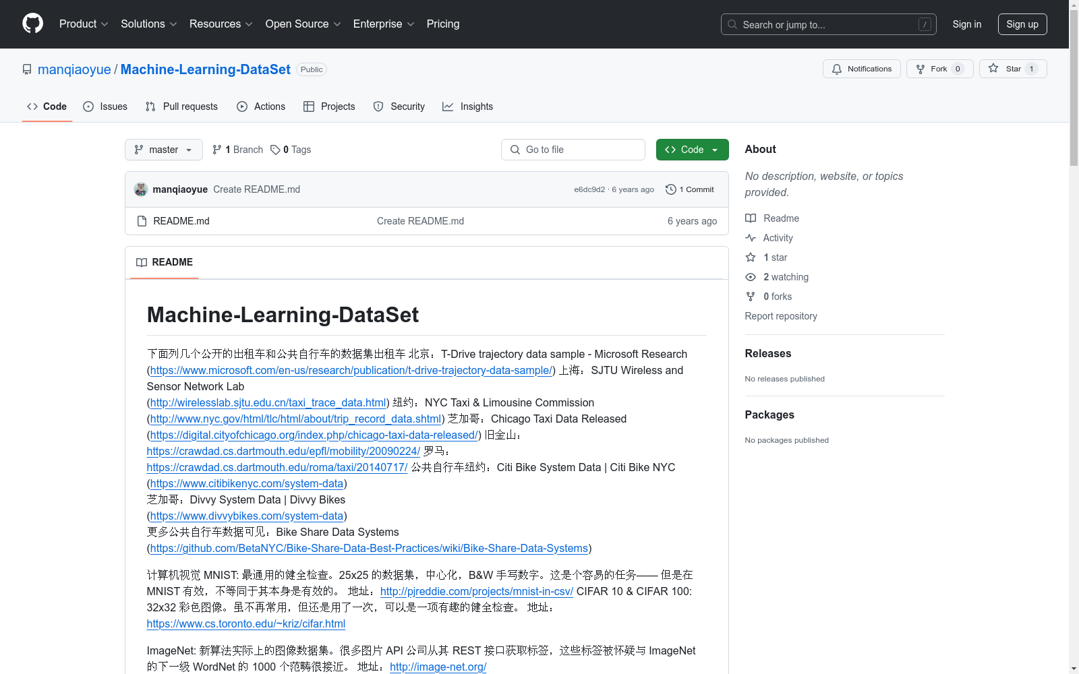Open the Issues tab

point(105,106)
